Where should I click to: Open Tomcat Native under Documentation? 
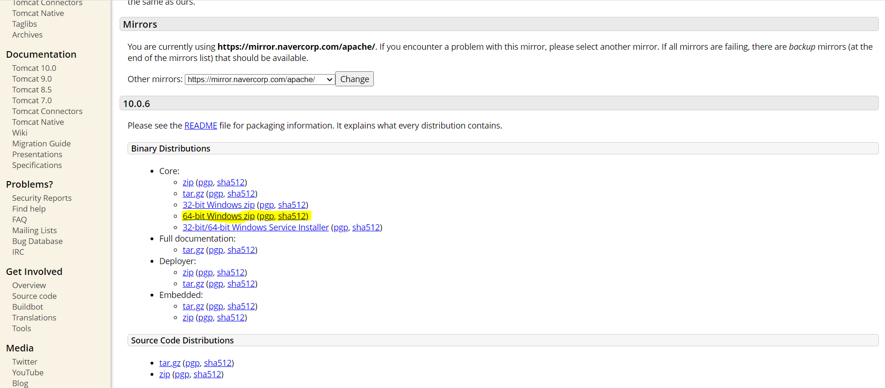[x=38, y=122]
